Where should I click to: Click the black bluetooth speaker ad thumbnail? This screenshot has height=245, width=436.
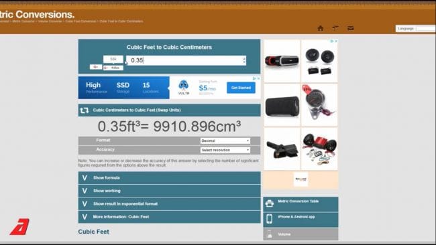pyautogui.click(x=282, y=105)
